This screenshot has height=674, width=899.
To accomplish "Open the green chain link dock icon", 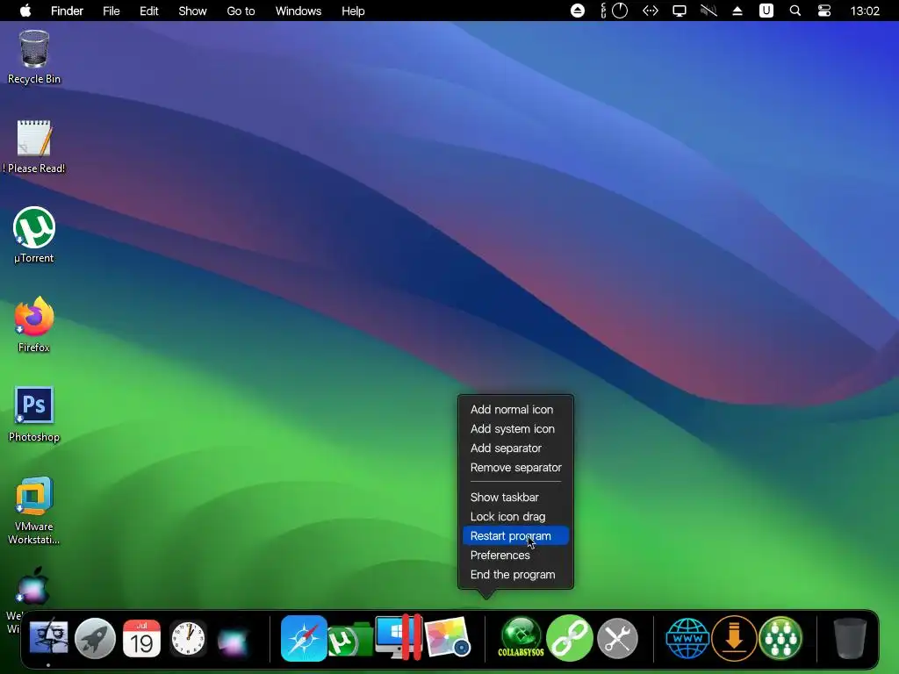I will pyautogui.click(x=569, y=638).
